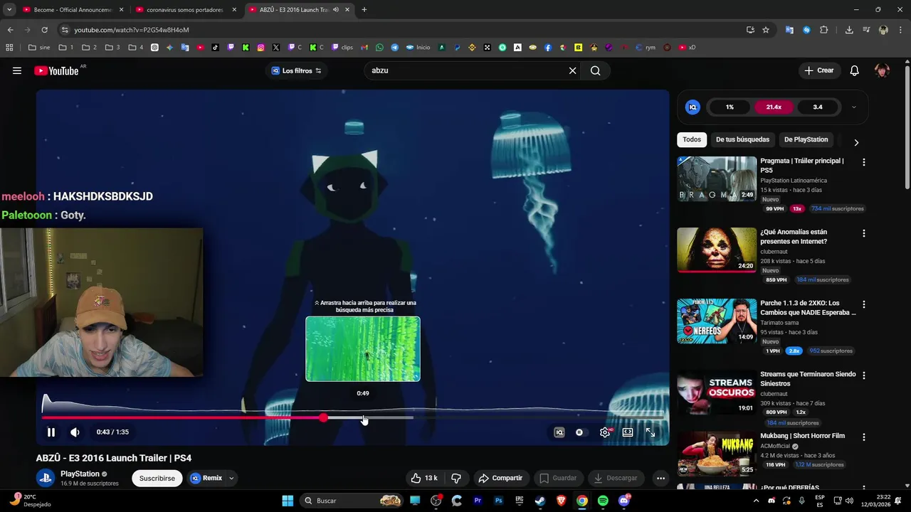Open Pragmata trailer video thumbnail

[717, 178]
